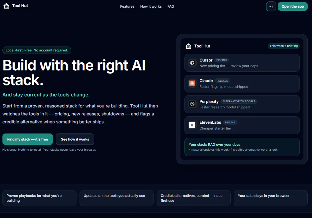Open the Features nav link
Screen dimensions: 312x218
coord(127,6)
